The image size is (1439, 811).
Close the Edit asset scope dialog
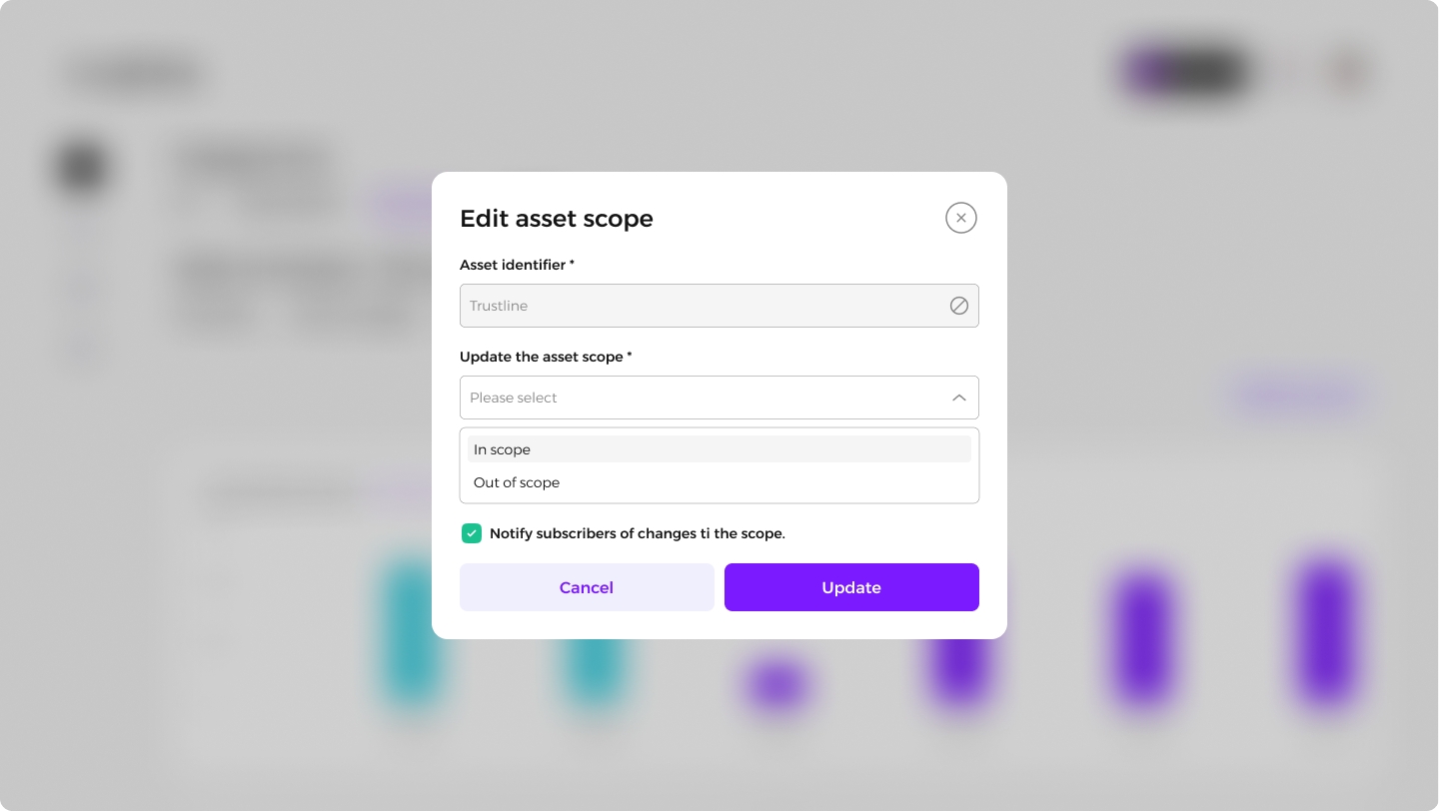[x=960, y=218]
